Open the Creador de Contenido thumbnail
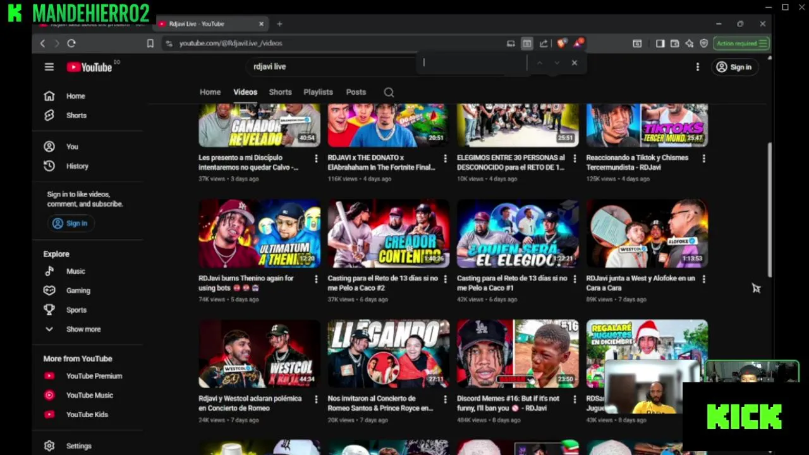The image size is (809, 455). pos(389,234)
